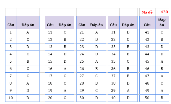
Task: Select question 31 number cell
Action: [114, 32]
